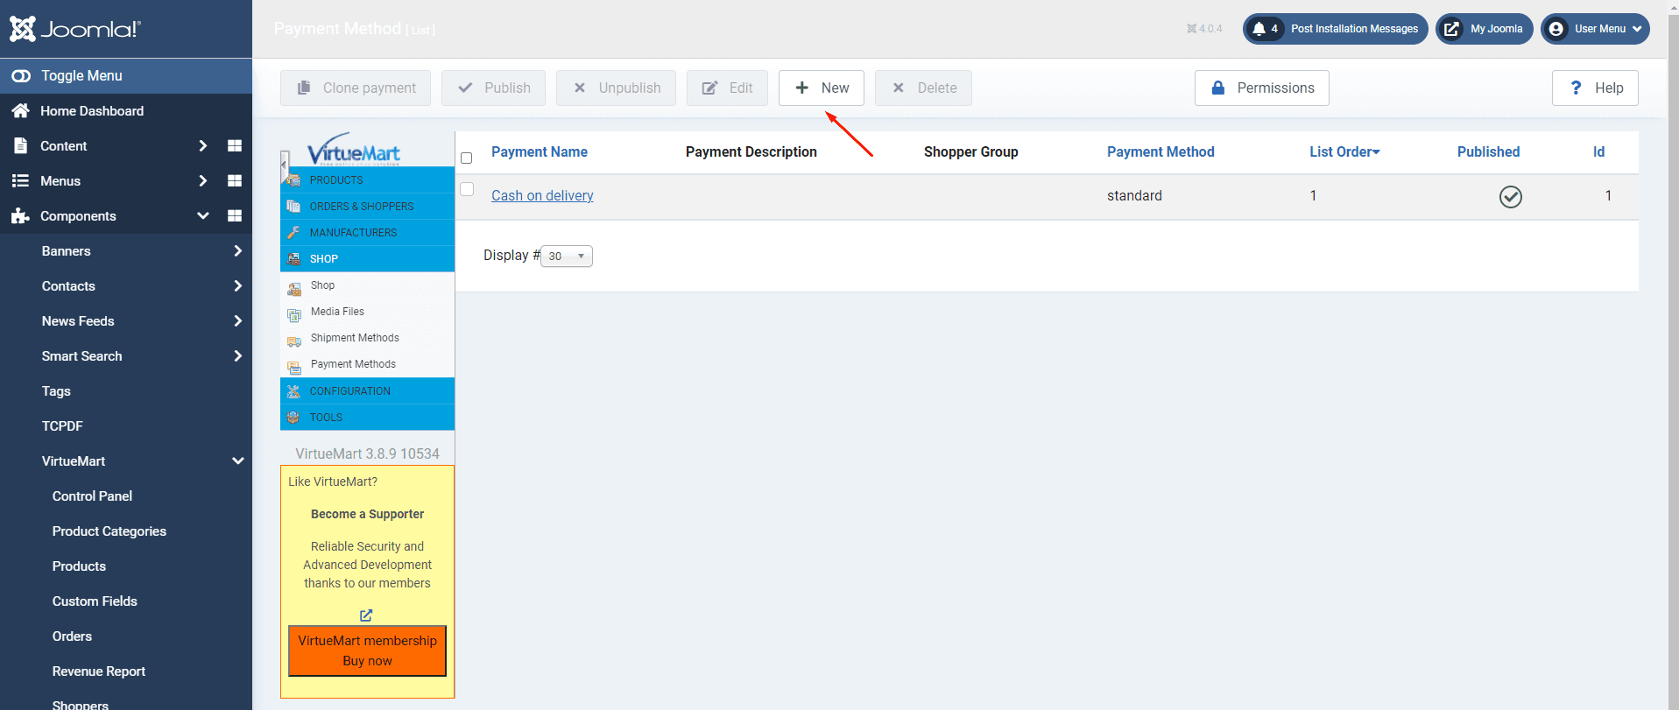
Task: Create a New payment method
Action: click(822, 88)
